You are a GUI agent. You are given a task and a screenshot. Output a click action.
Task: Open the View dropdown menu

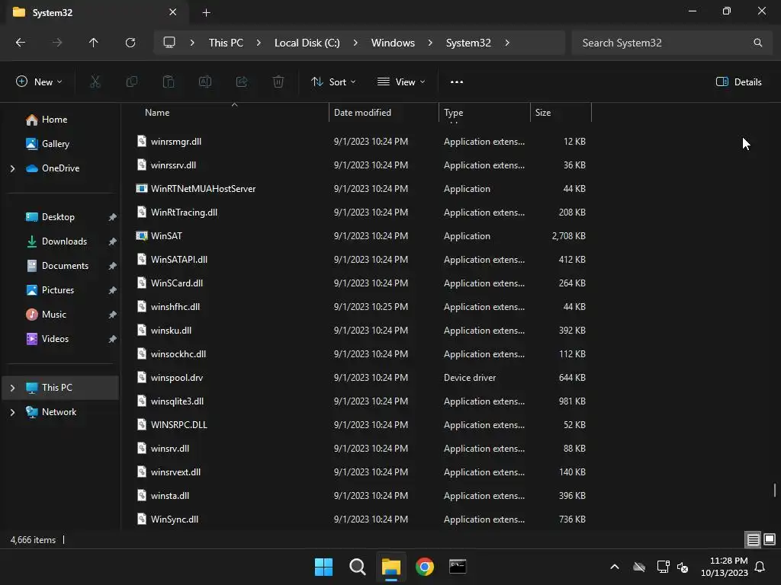(x=401, y=82)
